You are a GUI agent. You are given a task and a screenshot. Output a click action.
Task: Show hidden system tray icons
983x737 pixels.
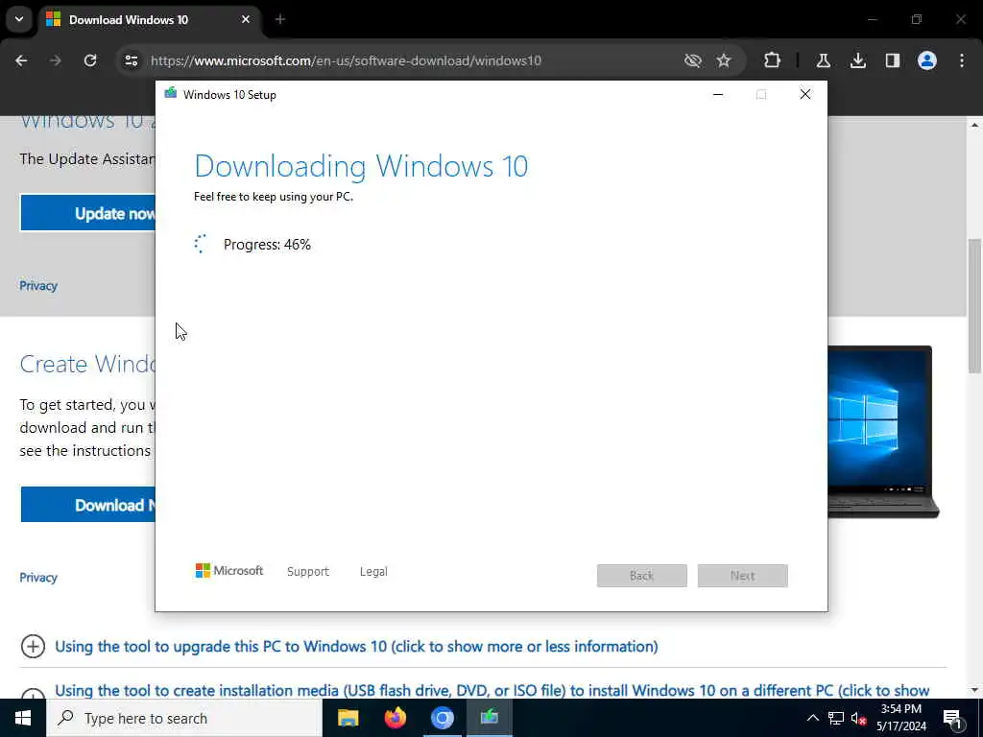tap(812, 718)
